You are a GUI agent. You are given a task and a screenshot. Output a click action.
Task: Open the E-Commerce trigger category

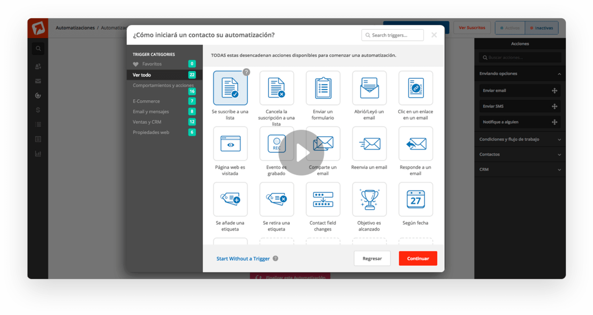[x=146, y=101]
